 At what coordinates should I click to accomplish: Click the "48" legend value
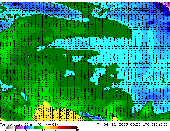(x=77, y=130)
